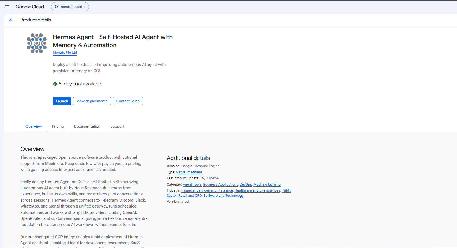Click the green trial checkmark icon
Screen dimensions: 457x248
click(55, 84)
